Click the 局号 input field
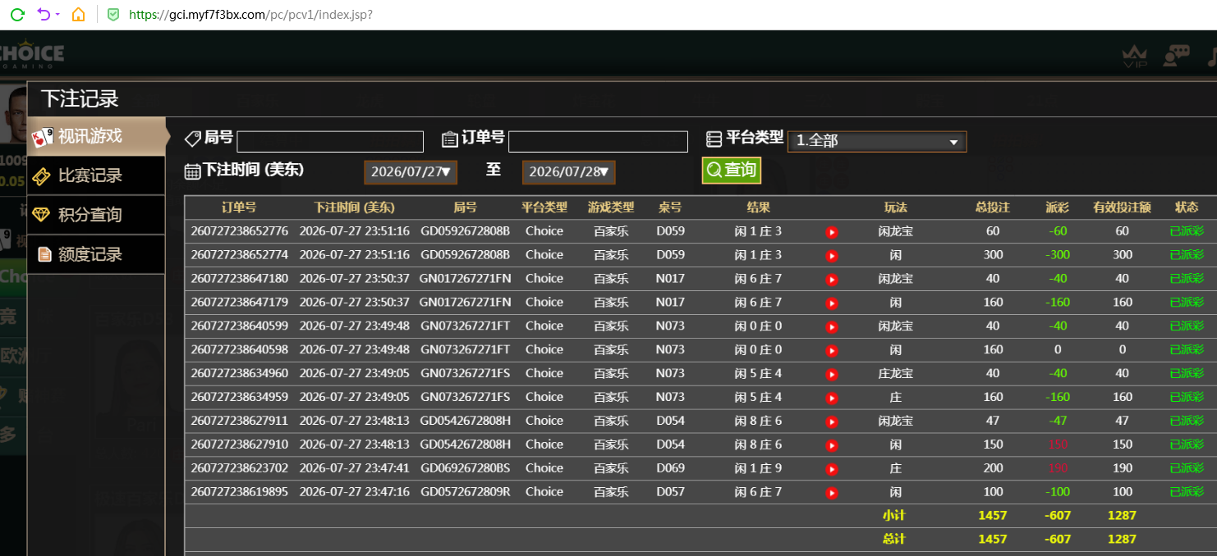 click(x=330, y=142)
